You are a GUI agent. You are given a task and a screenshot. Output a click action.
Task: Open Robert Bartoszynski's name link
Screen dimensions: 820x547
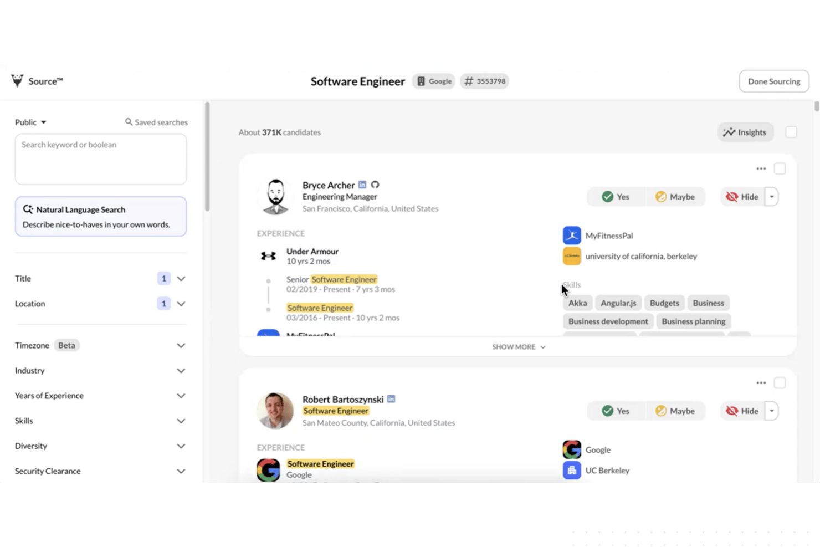click(x=343, y=400)
